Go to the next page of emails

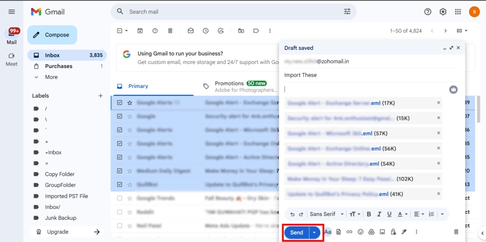tap(445, 30)
